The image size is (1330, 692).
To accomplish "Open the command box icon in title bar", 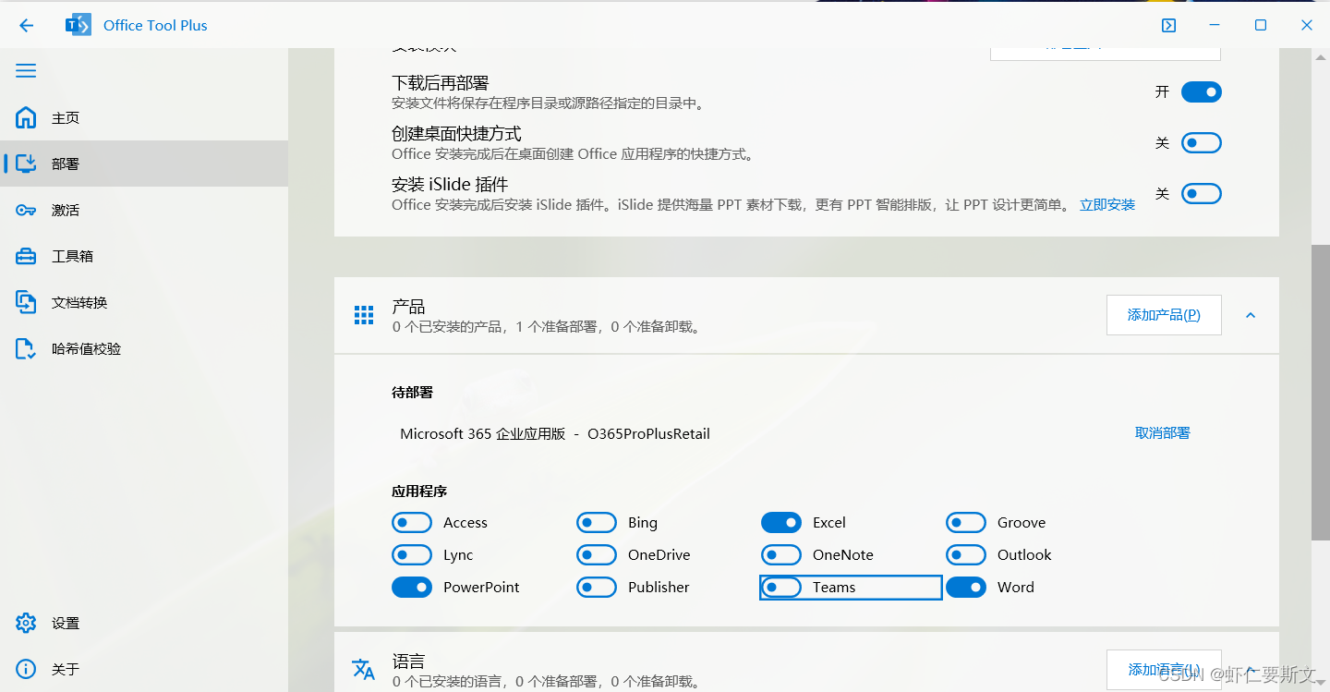I will click(1168, 26).
